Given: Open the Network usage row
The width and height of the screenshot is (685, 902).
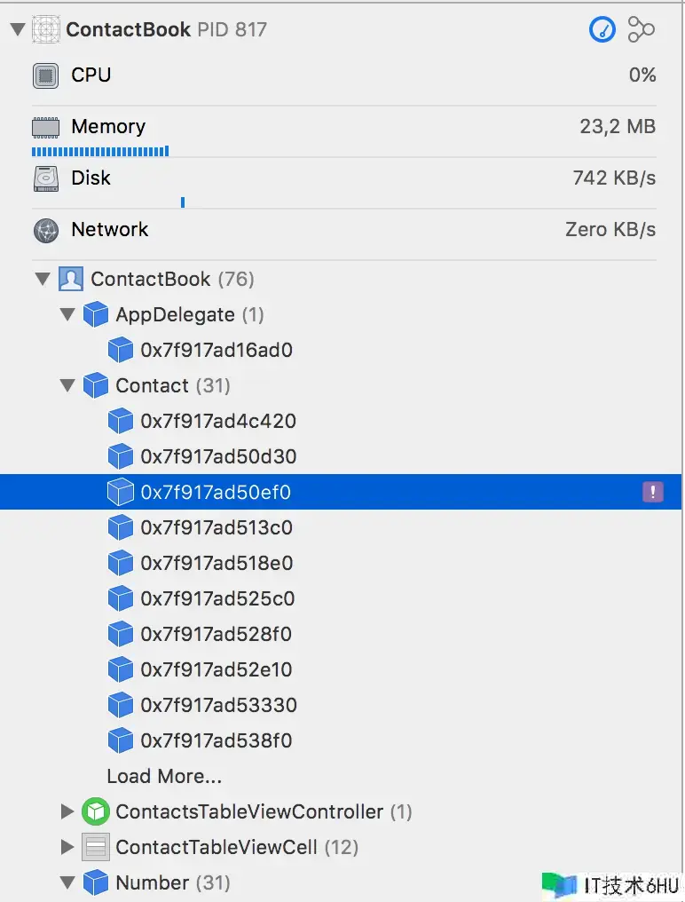Looking at the screenshot, I should point(342,230).
